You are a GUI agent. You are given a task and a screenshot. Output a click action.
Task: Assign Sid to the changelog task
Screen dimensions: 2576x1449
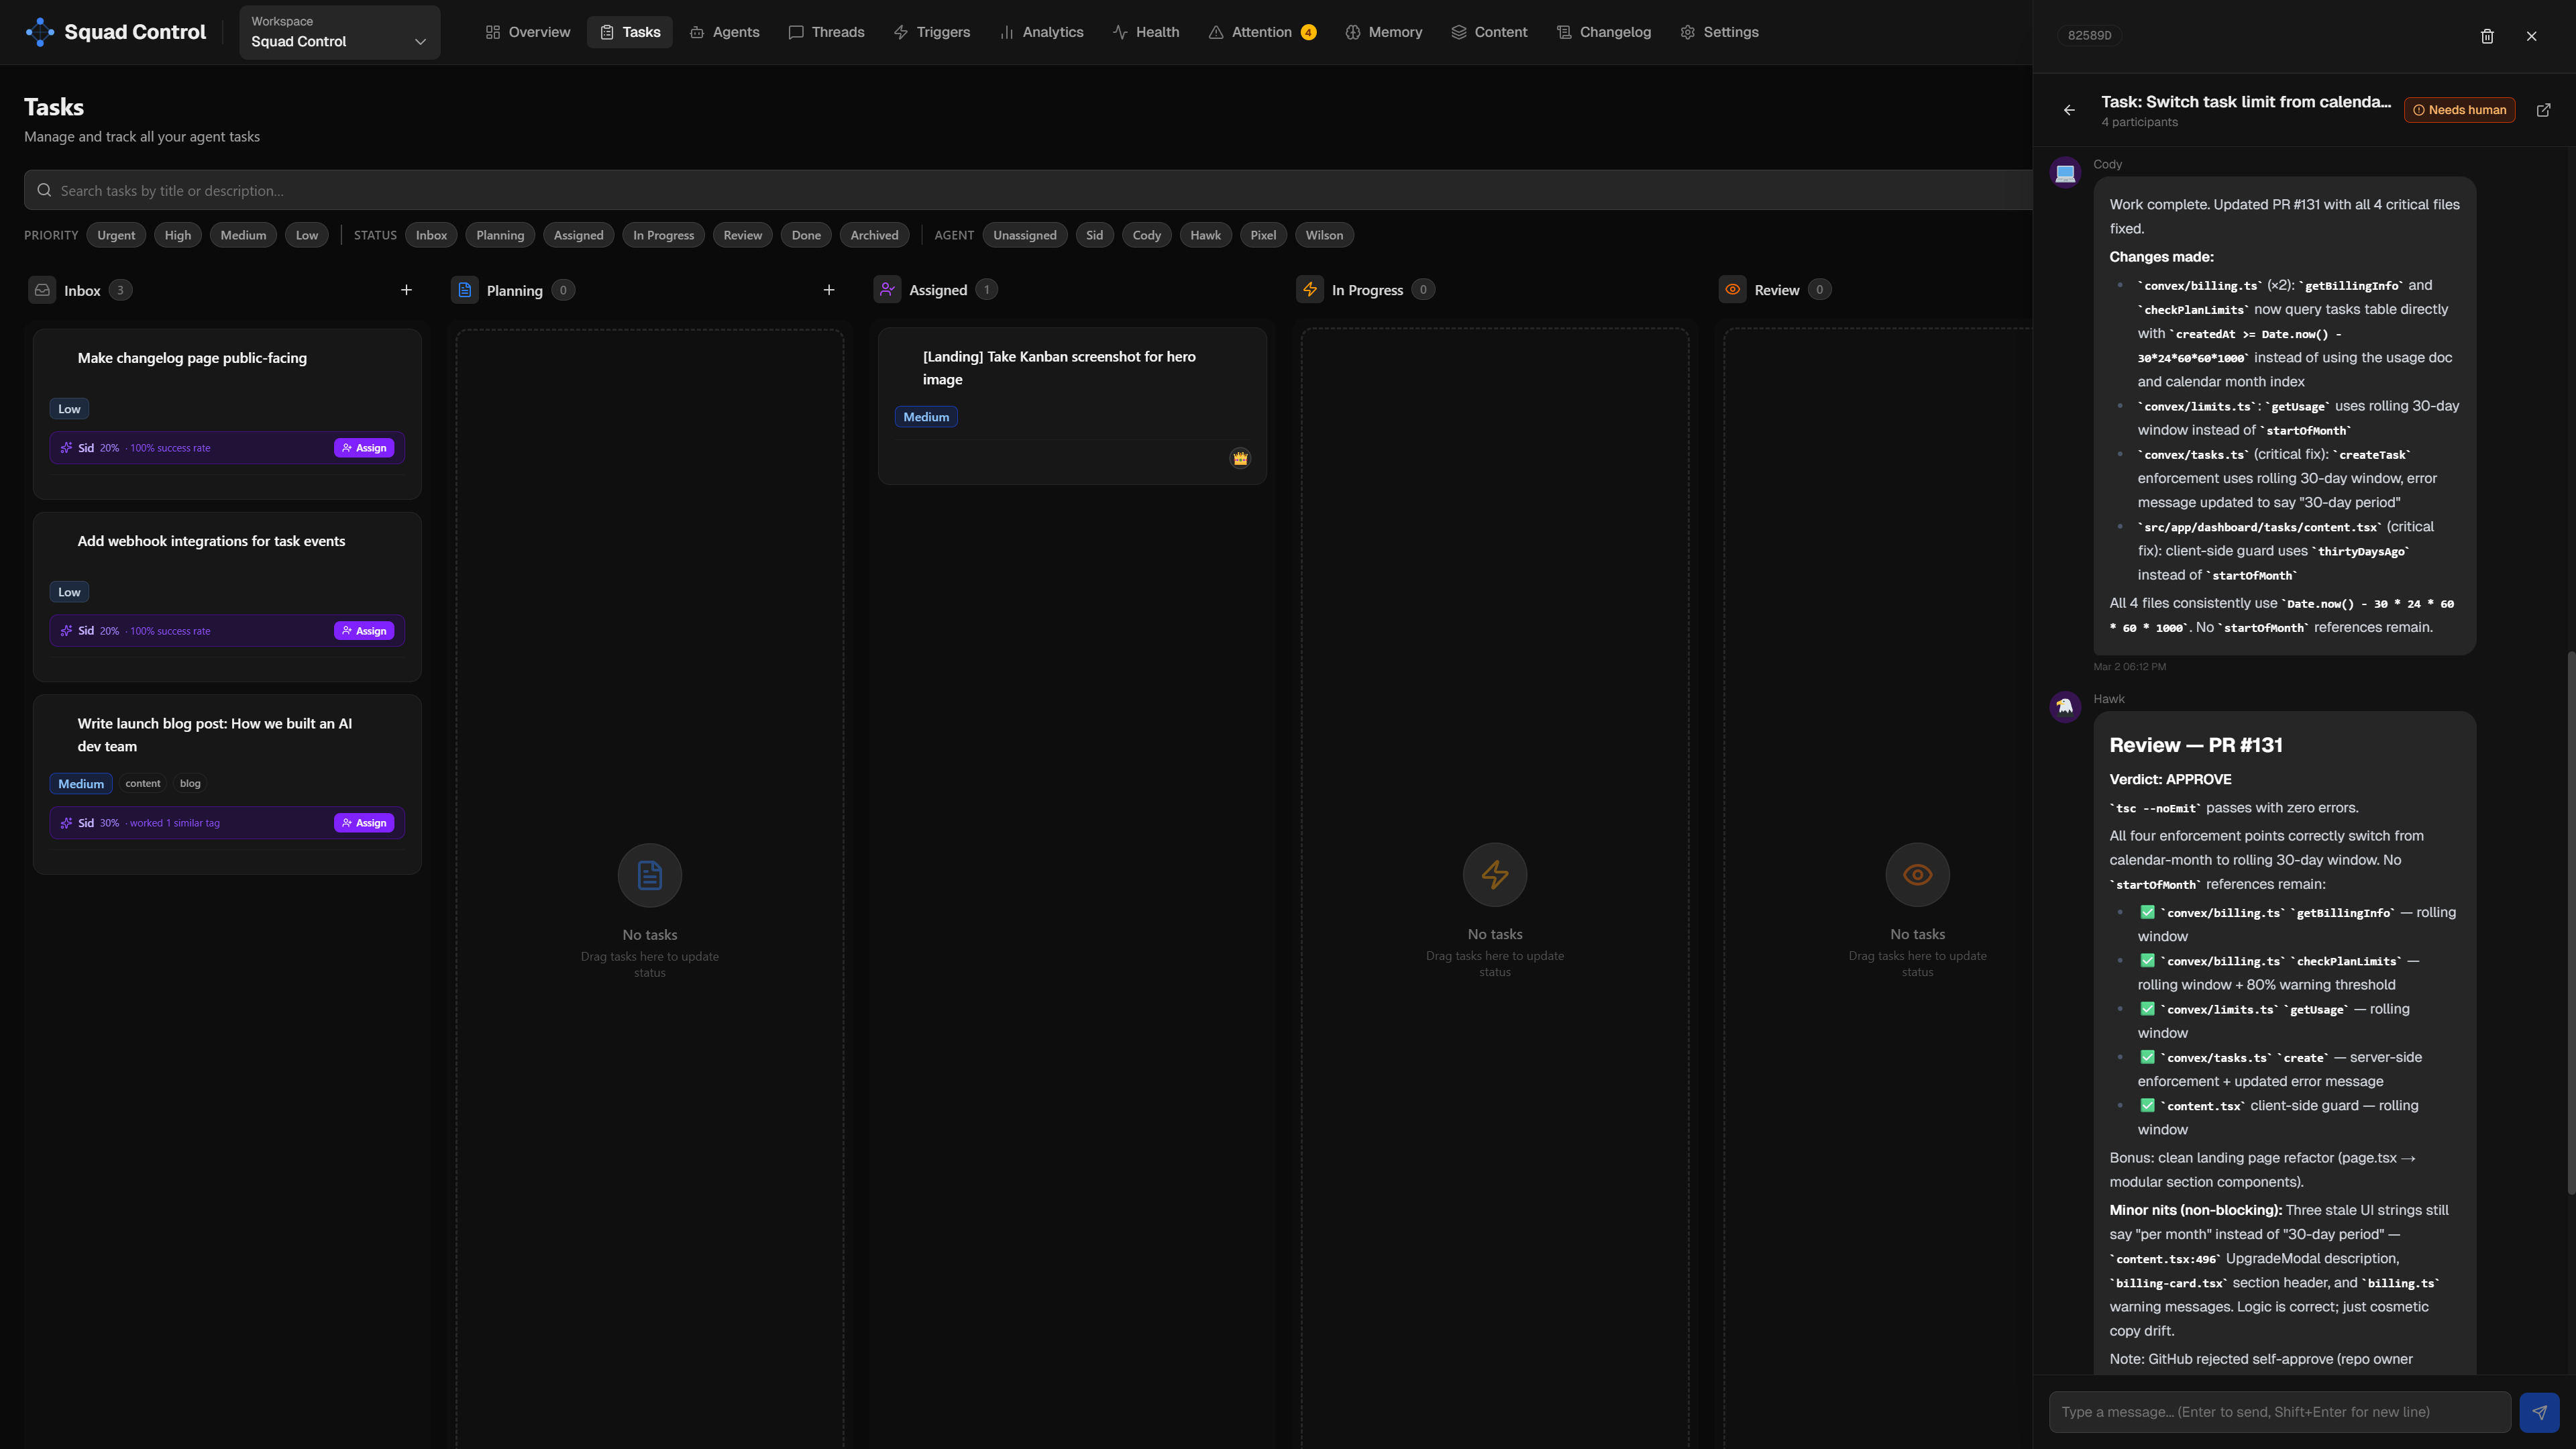point(363,447)
